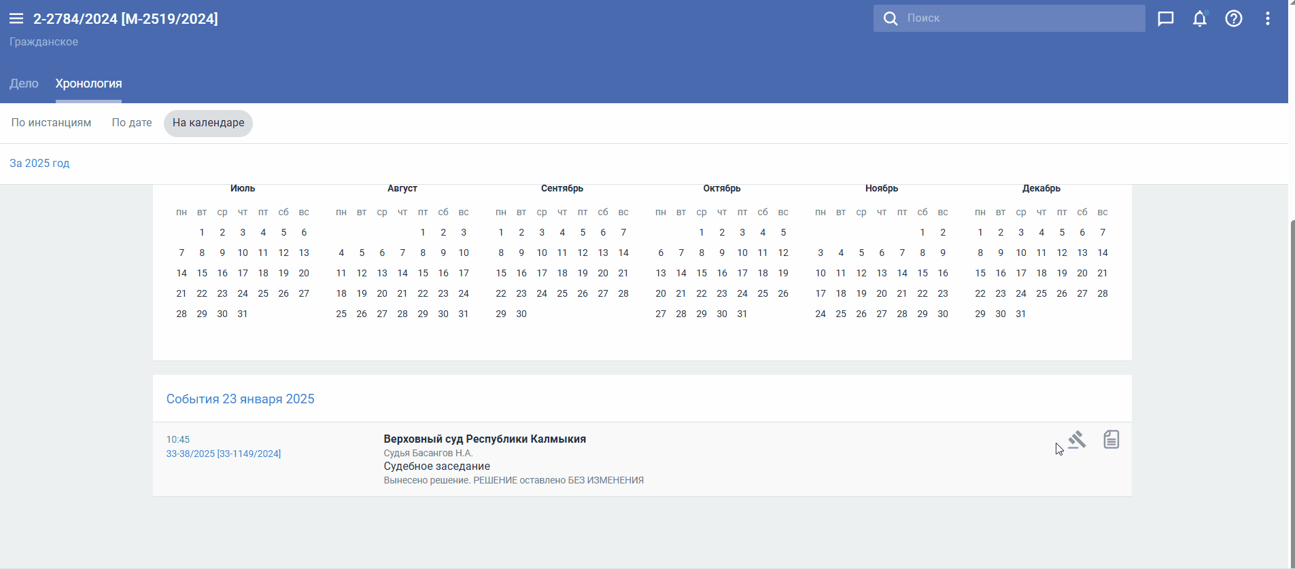Switch to the По дате view
Viewport: 1295px width, 569px height.
click(132, 123)
